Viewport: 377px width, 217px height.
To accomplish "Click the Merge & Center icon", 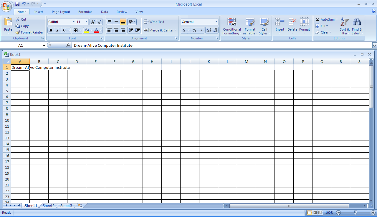I will 146,30.
